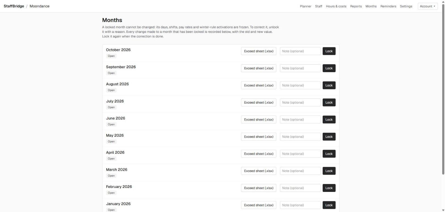Open the Staff section
Viewport: 445px width, 212px height.
[x=318, y=6]
